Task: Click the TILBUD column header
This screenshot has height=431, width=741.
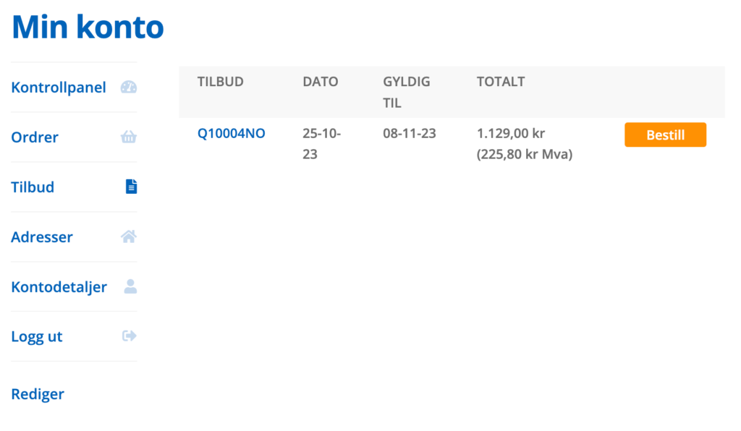Action: tap(220, 82)
